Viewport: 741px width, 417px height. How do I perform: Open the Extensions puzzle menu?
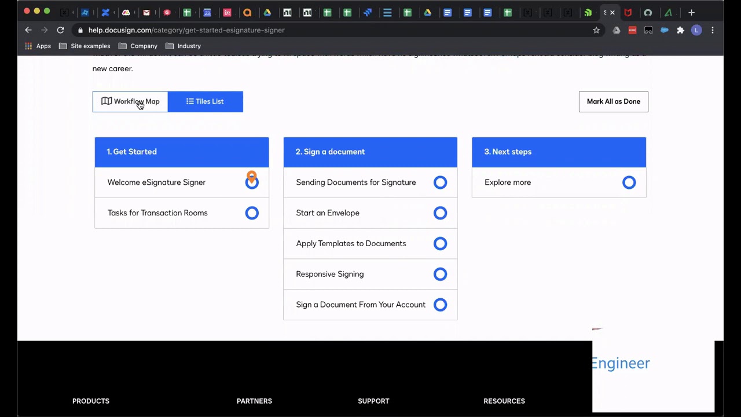681,30
